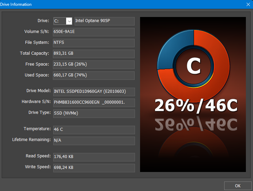Viewport: 253px width, 191px height.
Task: Click the Used Space value field
Action: click(x=94, y=75)
